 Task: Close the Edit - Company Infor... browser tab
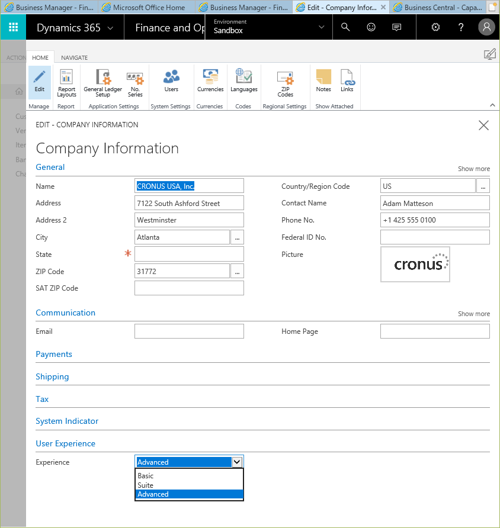tap(383, 7)
